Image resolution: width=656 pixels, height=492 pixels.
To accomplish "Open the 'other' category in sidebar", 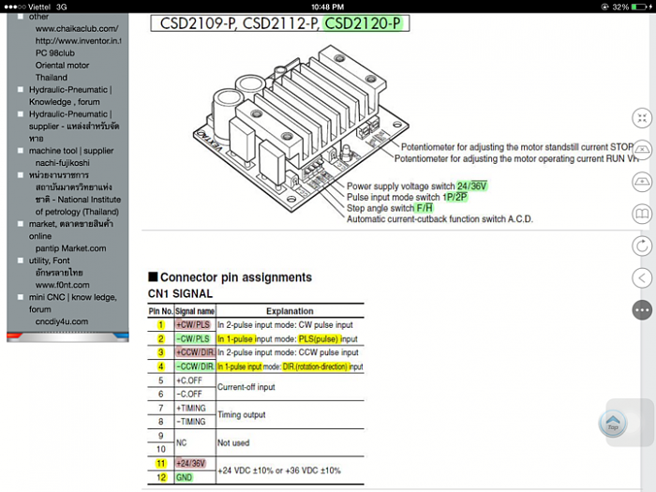I will click(38, 17).
